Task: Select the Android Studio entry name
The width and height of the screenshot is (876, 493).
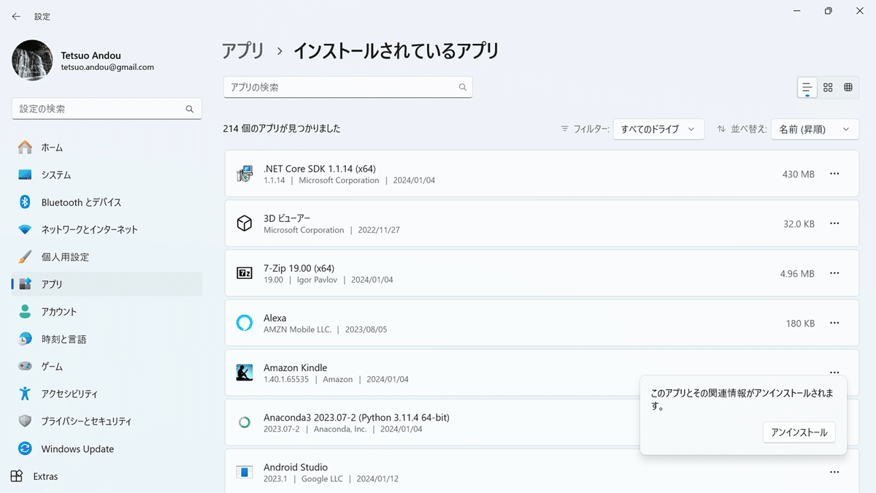Action: tap(296, 467)
